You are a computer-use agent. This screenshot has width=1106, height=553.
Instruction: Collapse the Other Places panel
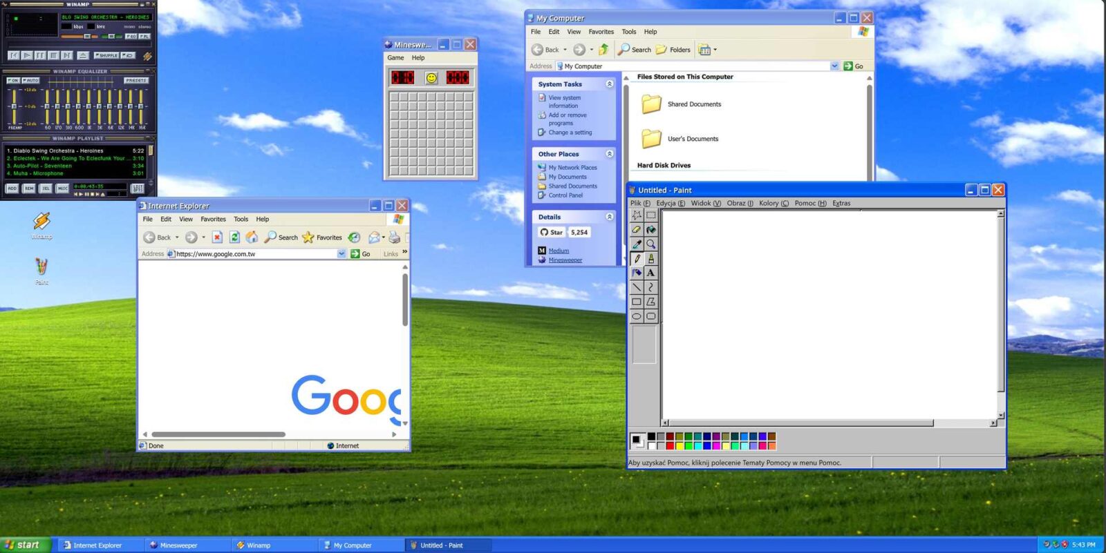[609, 154]
